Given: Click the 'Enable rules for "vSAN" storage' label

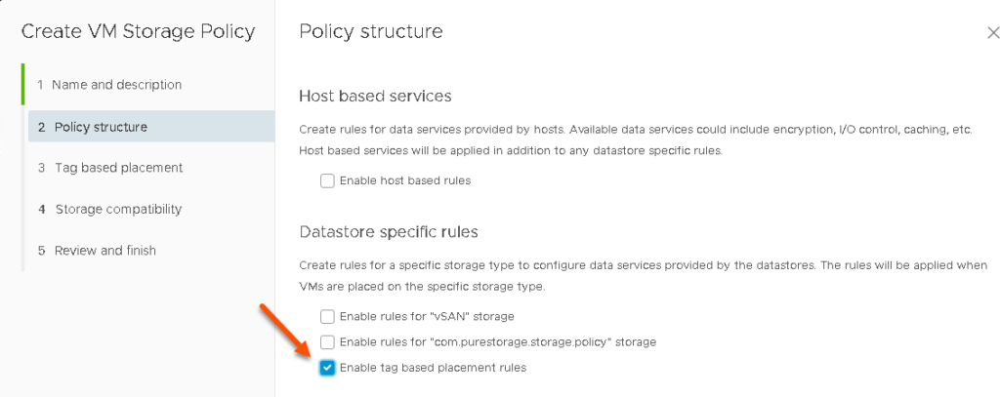Looking at the screenshot, I should pyautogui.click(x=427, y=316).
